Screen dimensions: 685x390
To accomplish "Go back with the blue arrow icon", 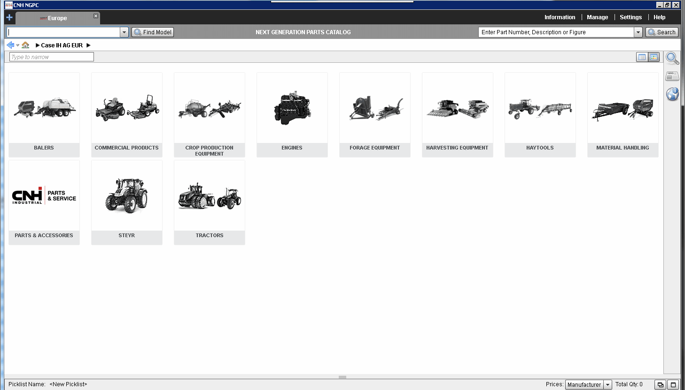I will [x=10, y=45].
